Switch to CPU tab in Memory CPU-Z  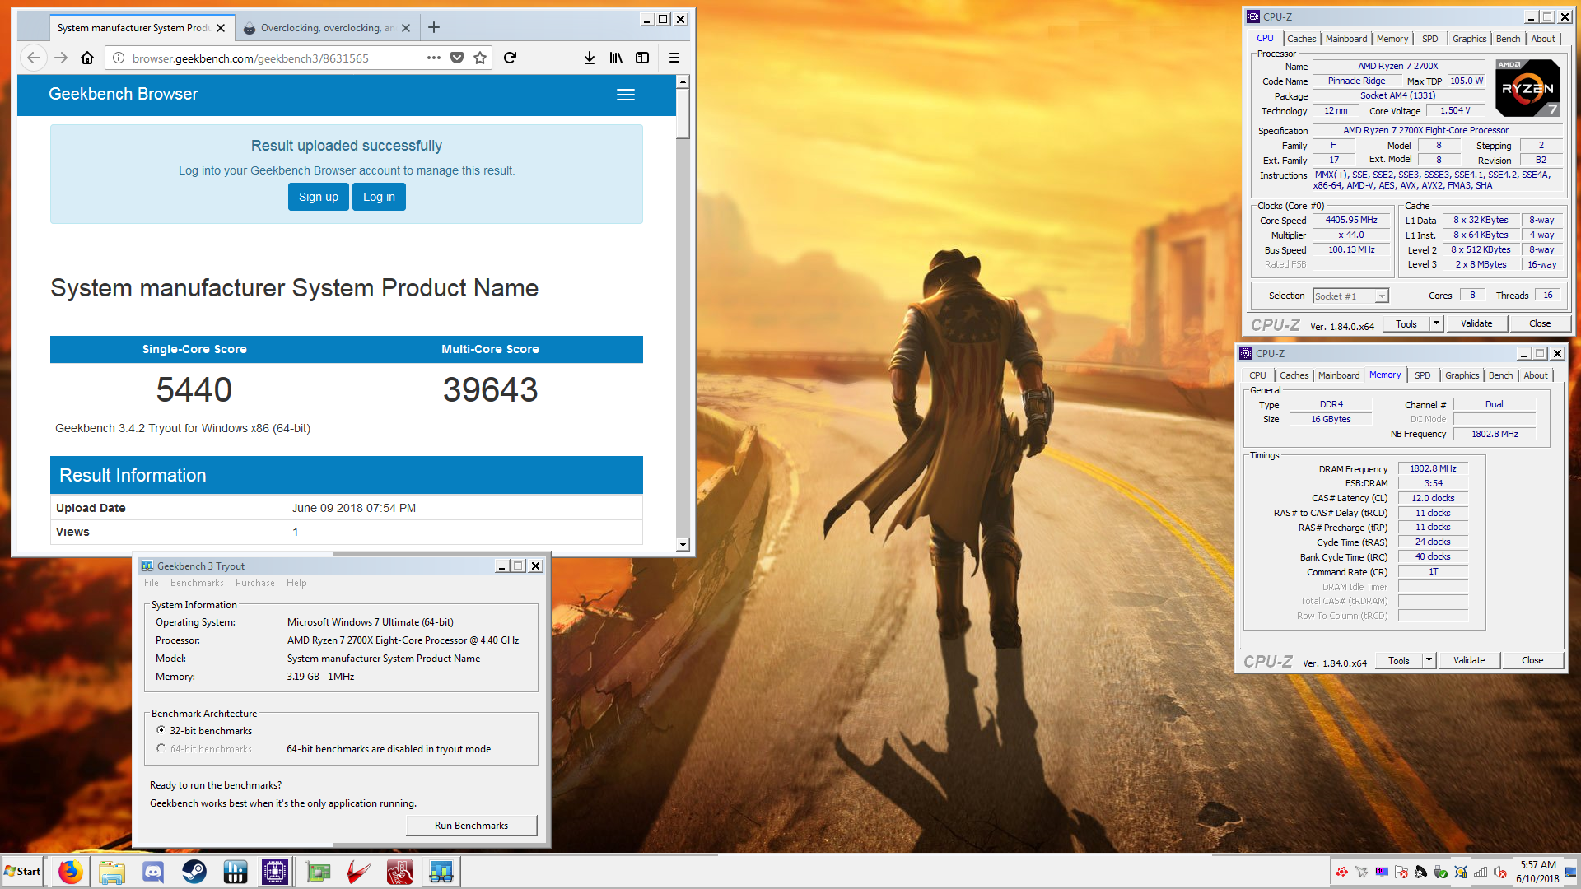(1257, 375)
